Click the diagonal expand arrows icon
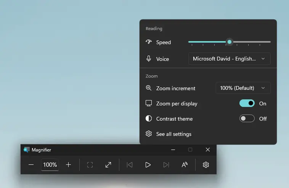This screenshot has height=188, width=289. 108,165
